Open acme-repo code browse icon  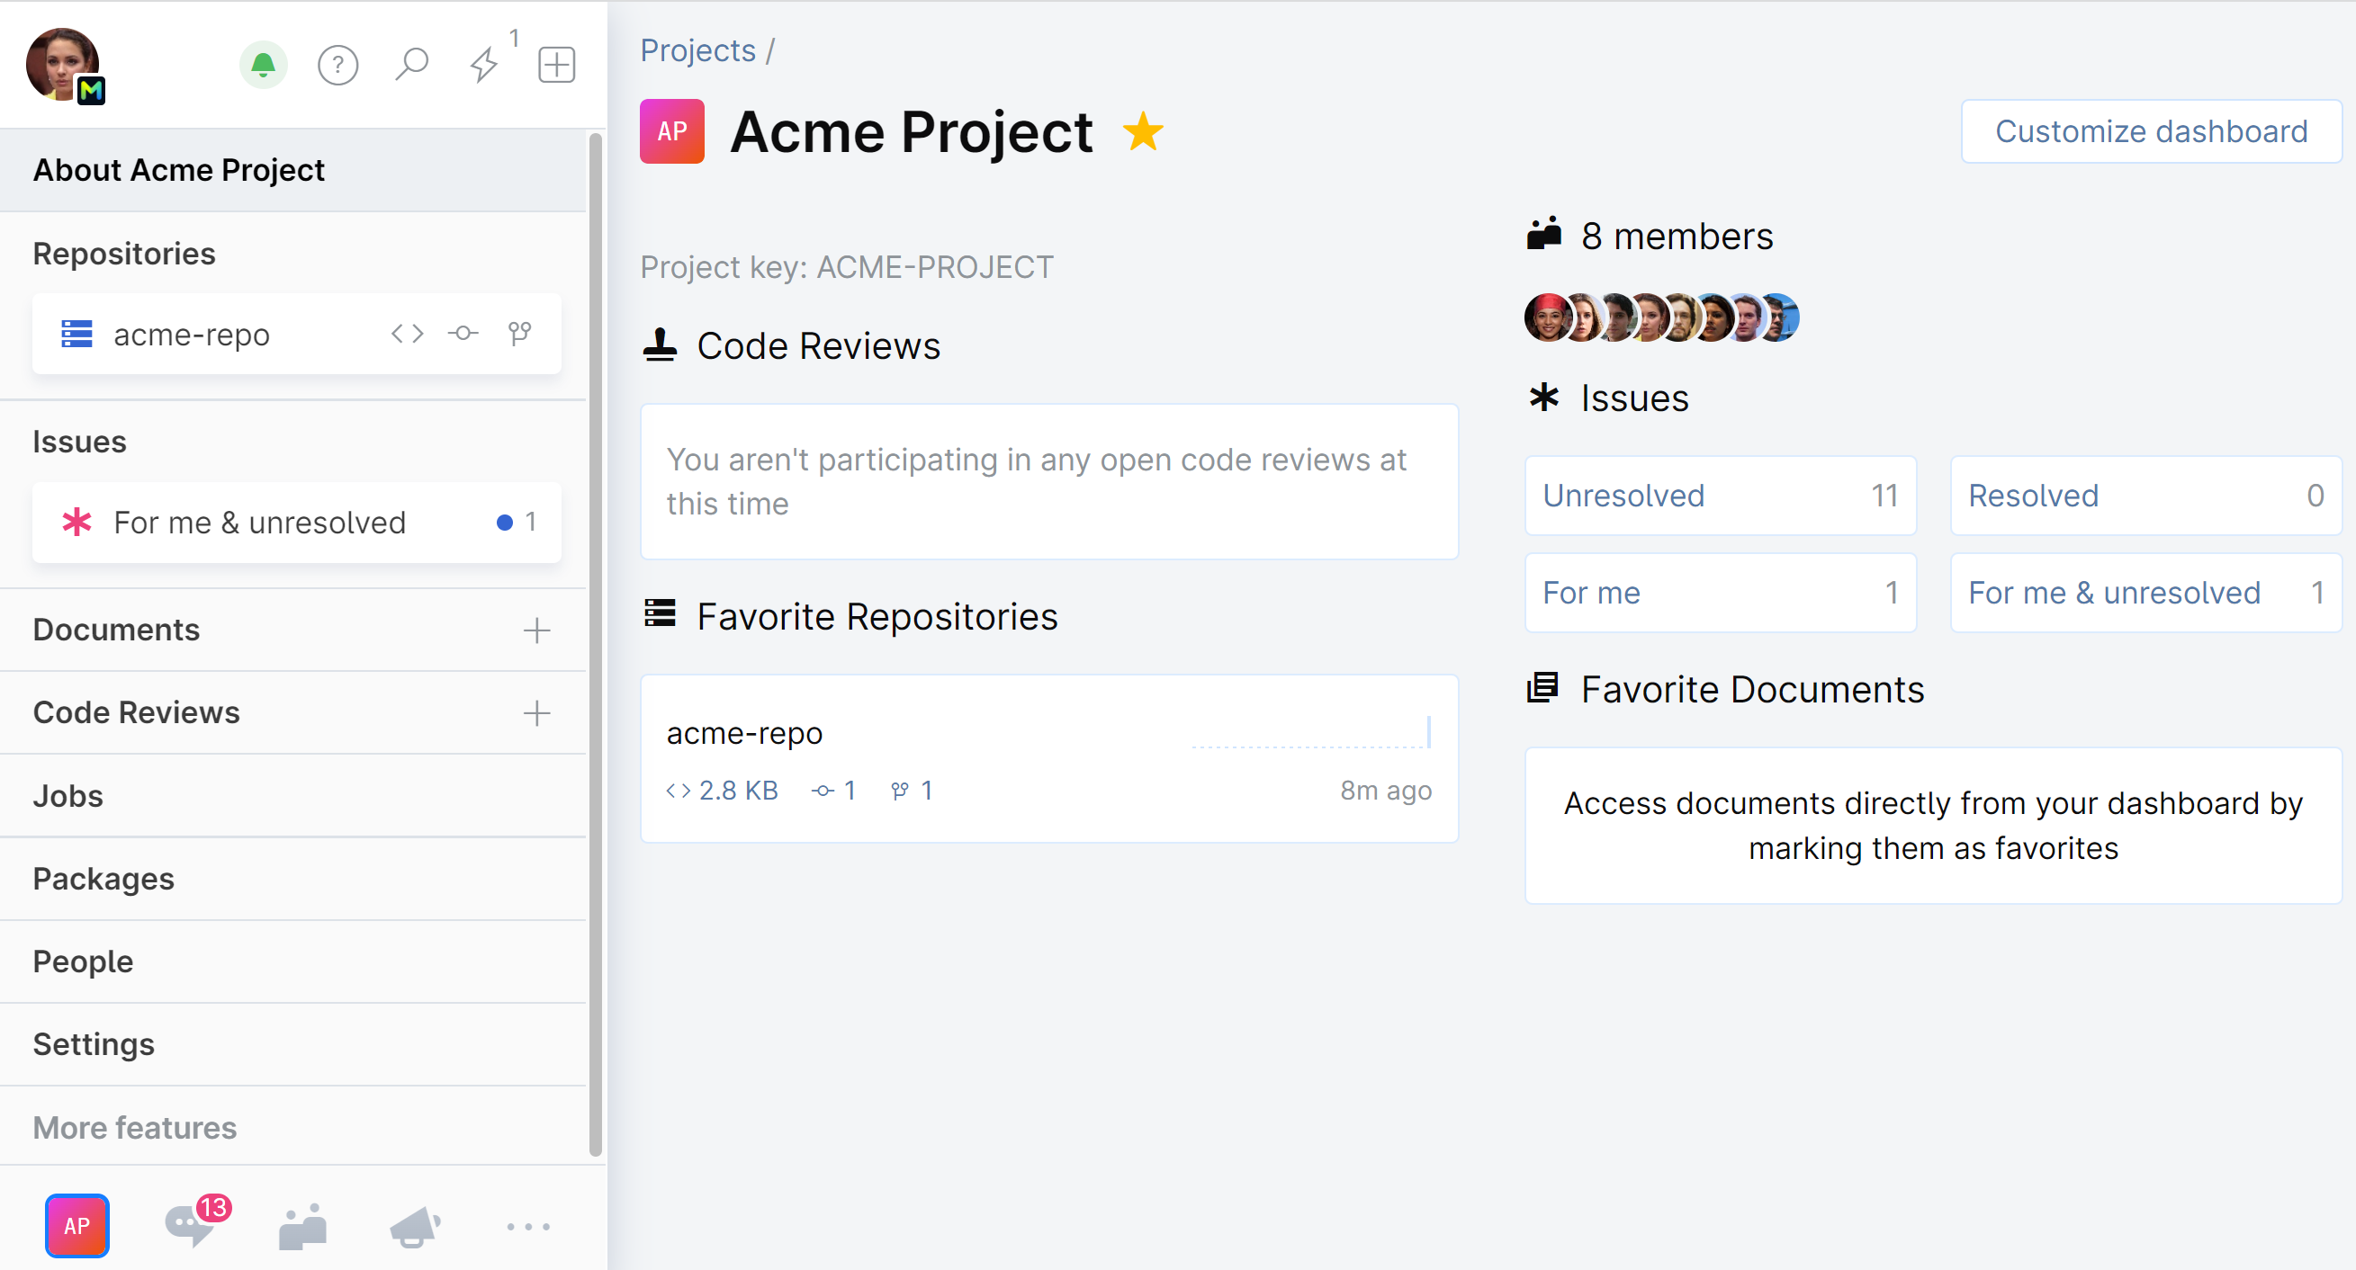pos(407,334)
